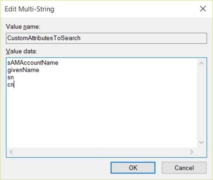Click the Edit Multi-String title text
Screen dimensions: 213x180
30,9
